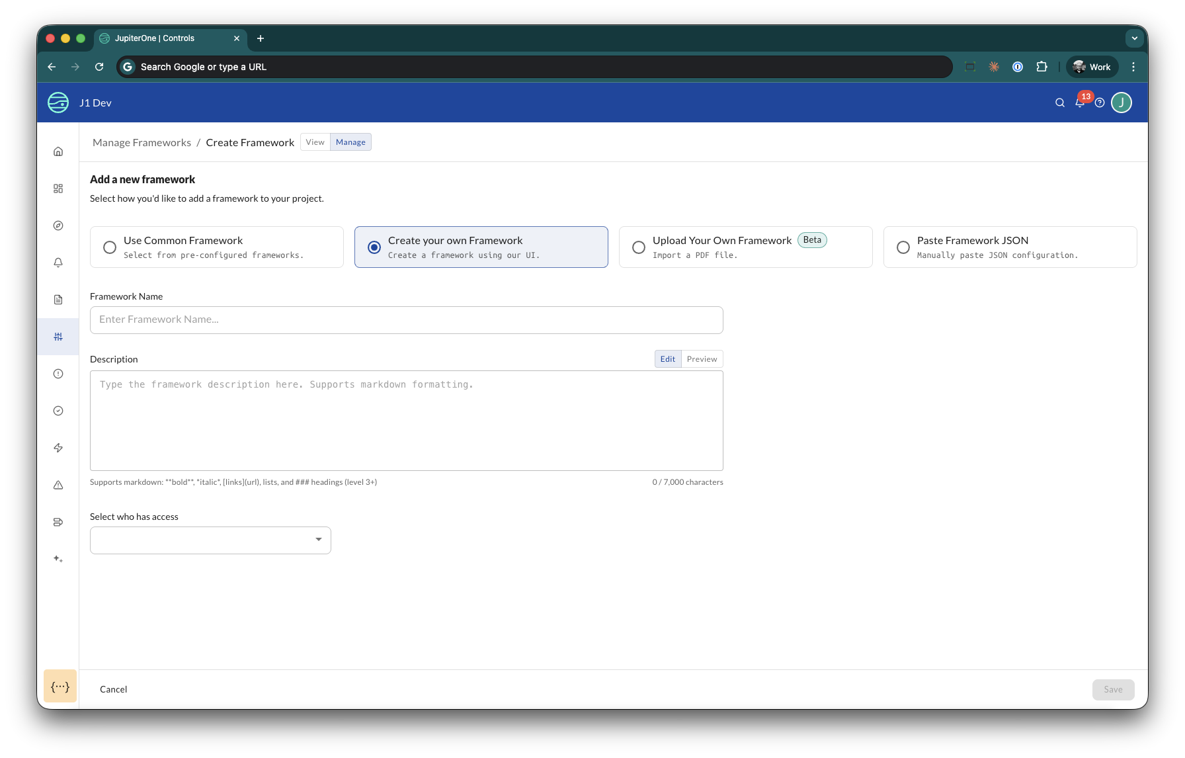The height and width of the screenshot is (758, 1185).
Task: Select the compass navigation icon in the sidebar
Action: click(58, 225)
